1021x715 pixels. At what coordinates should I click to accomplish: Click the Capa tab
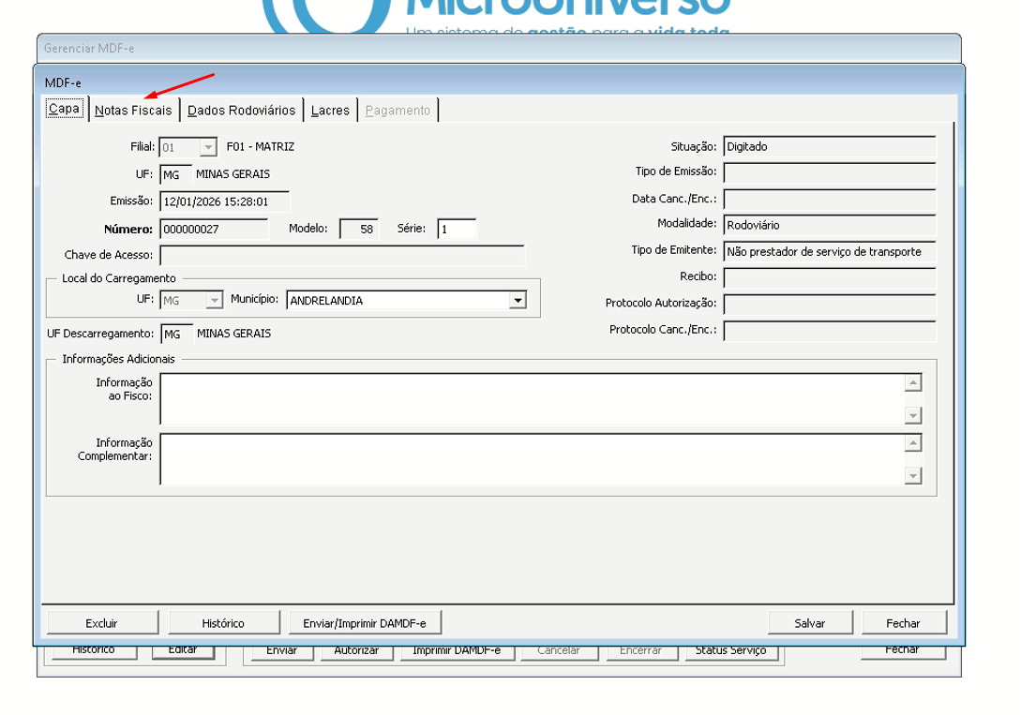point(64,109)
